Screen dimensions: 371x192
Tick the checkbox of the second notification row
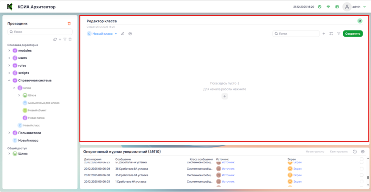[x=362, y=169]
